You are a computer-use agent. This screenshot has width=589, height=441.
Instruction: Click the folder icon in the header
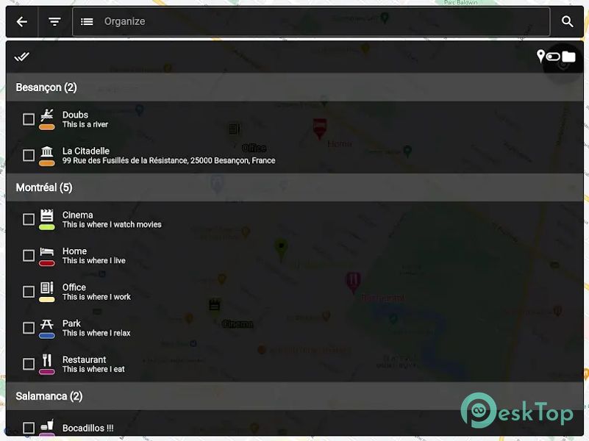pyautogui.click(x=568, y=57)
